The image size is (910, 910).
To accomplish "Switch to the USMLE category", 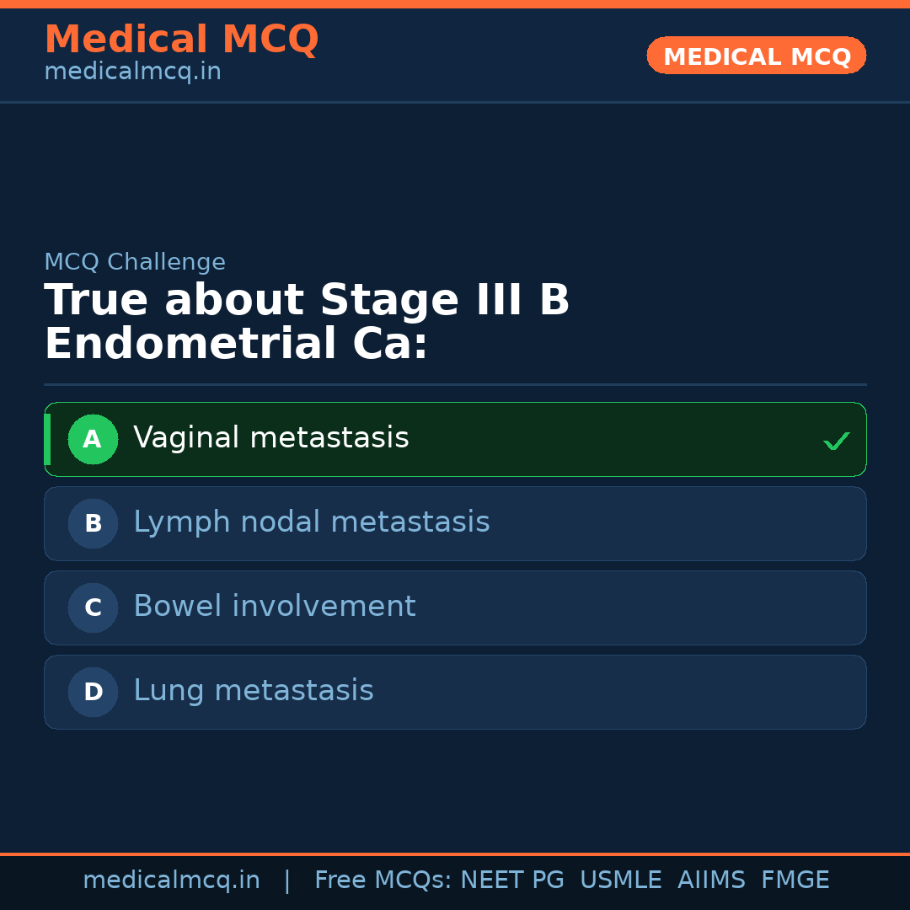I will (621, 880).
